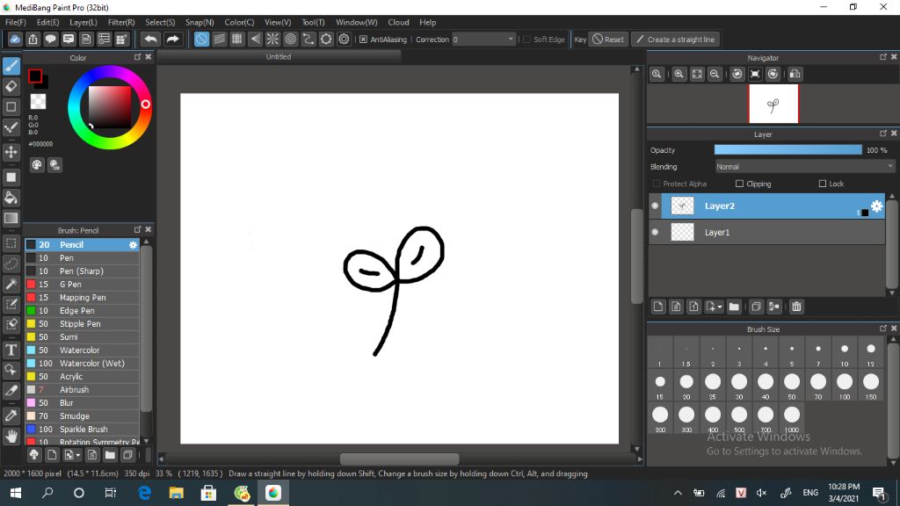The image size is (900, 506).
Task: Open File Explorer from the taskbar
Action: pyautogui.click(x=176, y=493)
